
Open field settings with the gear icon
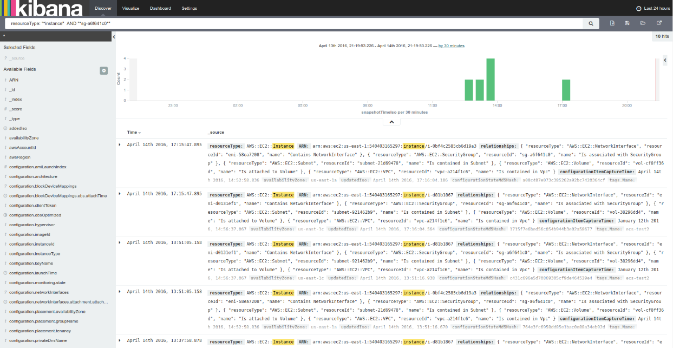coord(103,70)
